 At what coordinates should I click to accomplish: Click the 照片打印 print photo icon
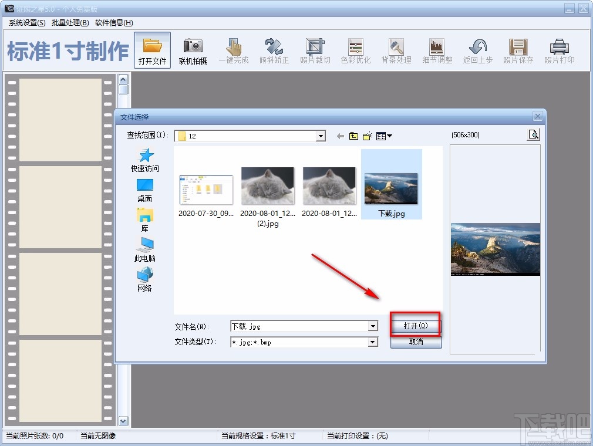coord(560,50)
